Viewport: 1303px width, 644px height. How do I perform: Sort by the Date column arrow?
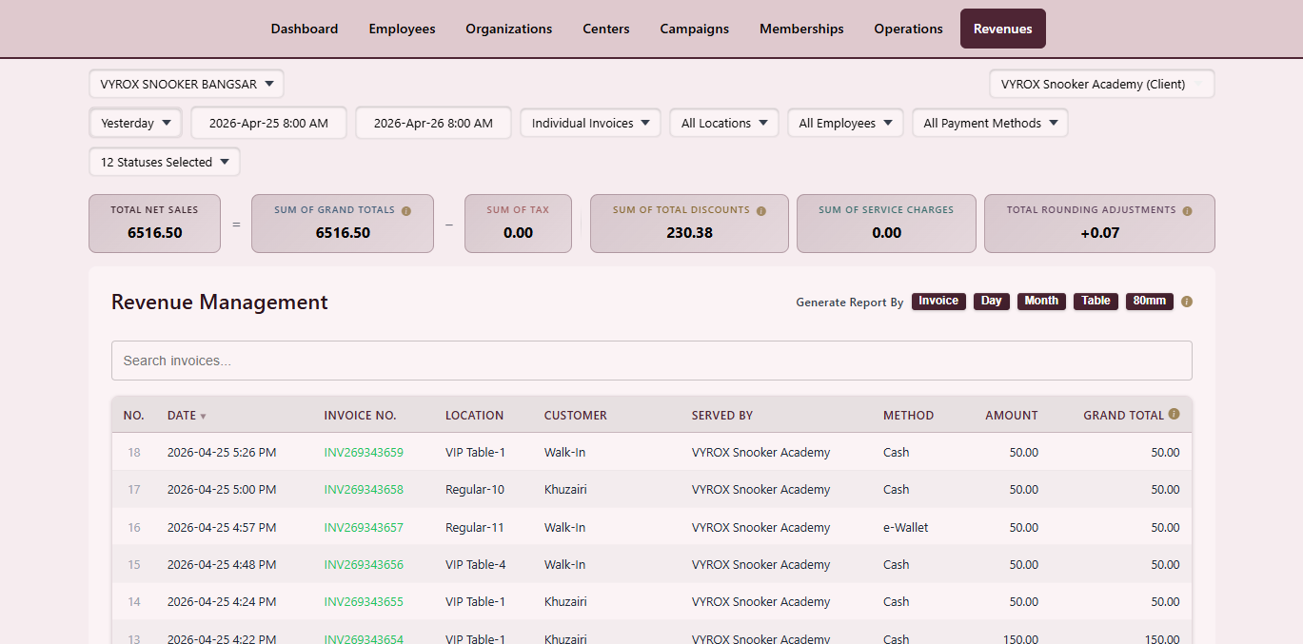point(203,417)
